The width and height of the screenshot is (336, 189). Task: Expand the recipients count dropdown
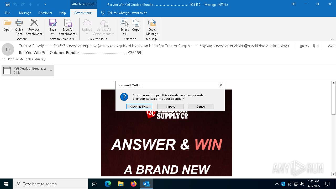[304, 46]
